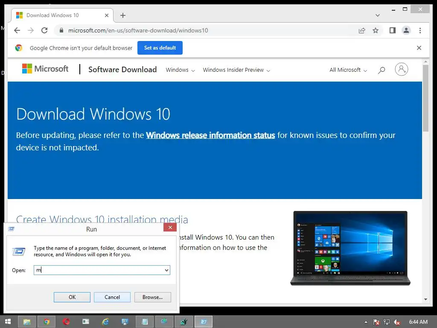Open the network status tray icon

[387, 322]
